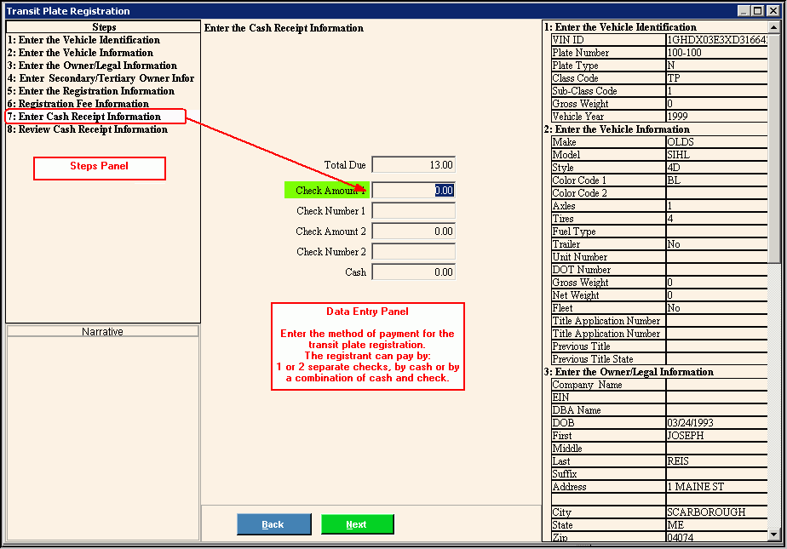The width and height of the screenshot is (787, 549).
Task: Click the Back button
Action: coord(273,524)
